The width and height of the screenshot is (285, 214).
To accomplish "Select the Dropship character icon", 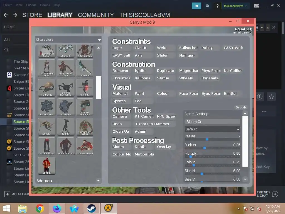I will click(x=66, y=51).
